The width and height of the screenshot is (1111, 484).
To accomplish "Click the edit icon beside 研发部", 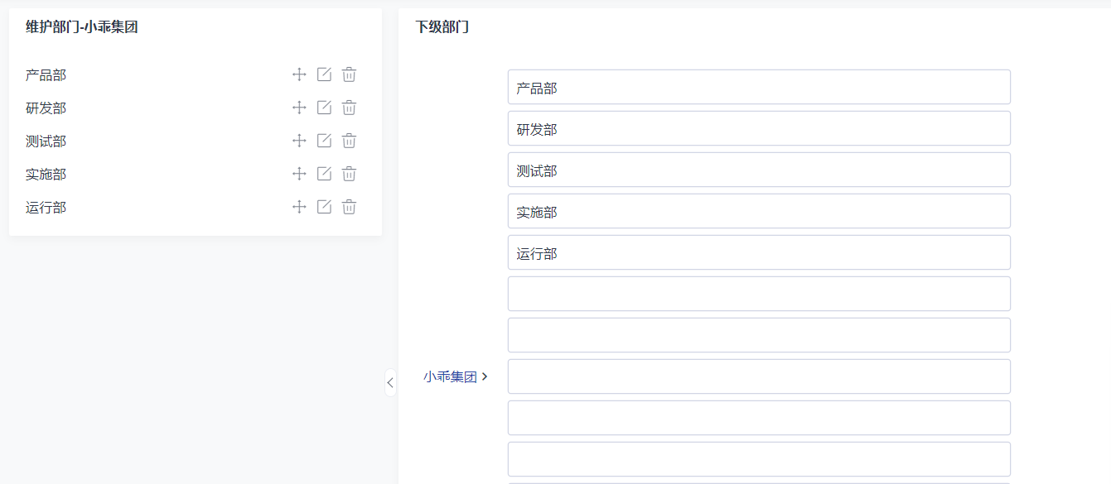I will pos(324,107).
